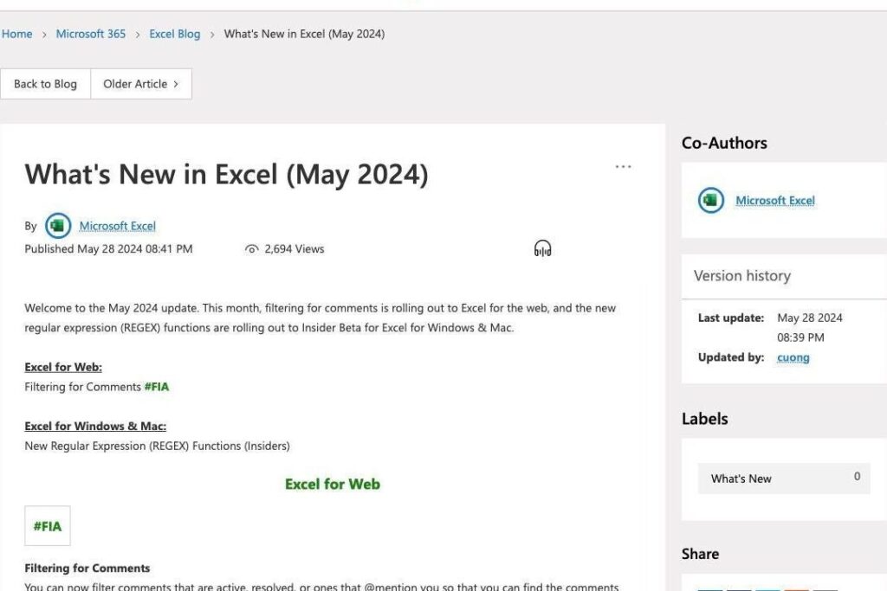The height and width of the screenshot is (591, 887).
Task: Click the Labels section heading
Action: click(705, 419)
